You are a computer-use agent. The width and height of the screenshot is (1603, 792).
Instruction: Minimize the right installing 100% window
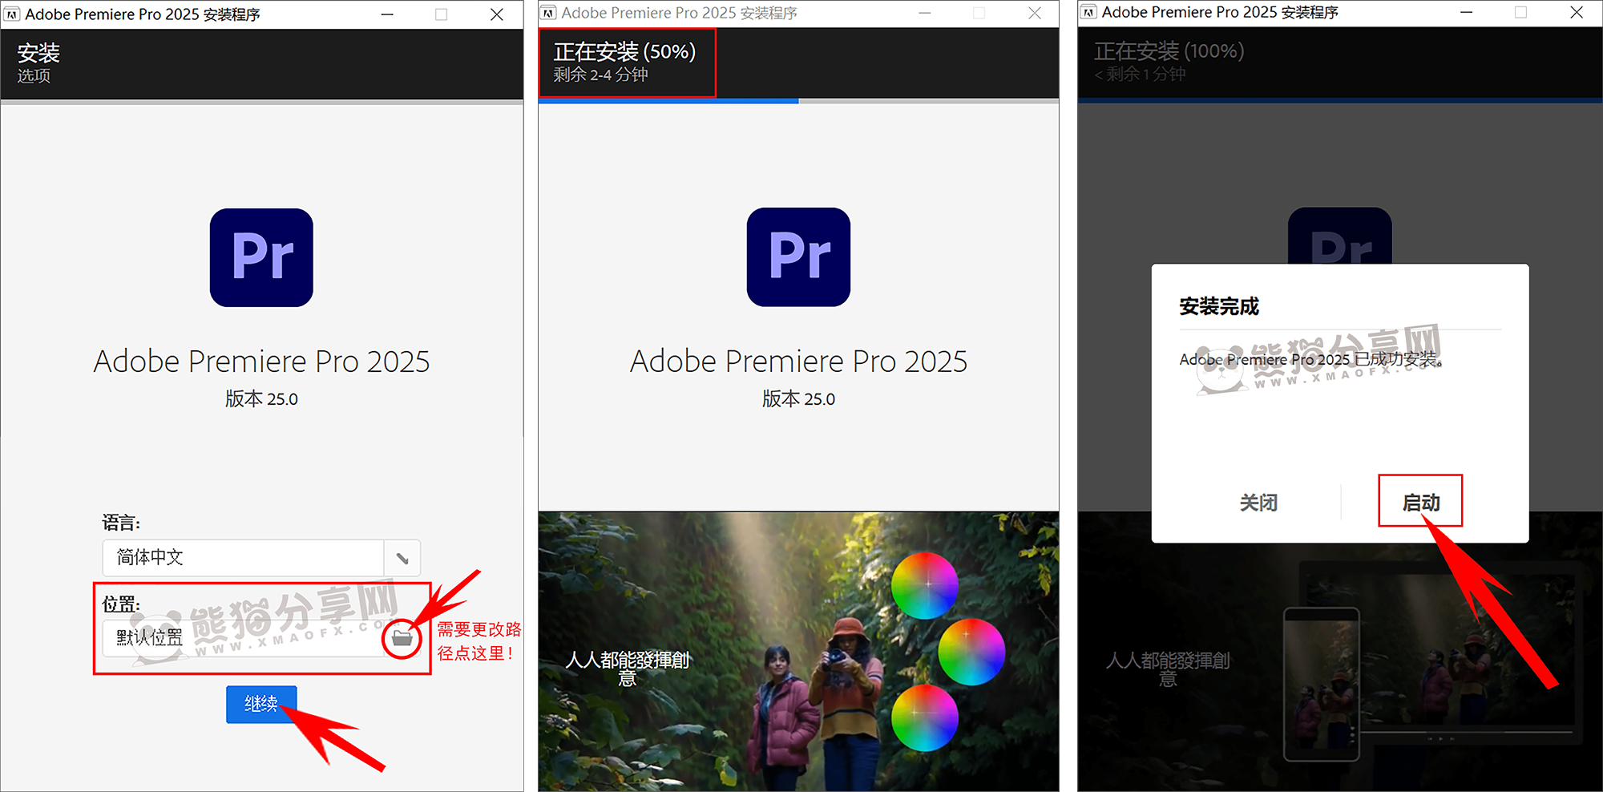click(x=1466, y=12)
